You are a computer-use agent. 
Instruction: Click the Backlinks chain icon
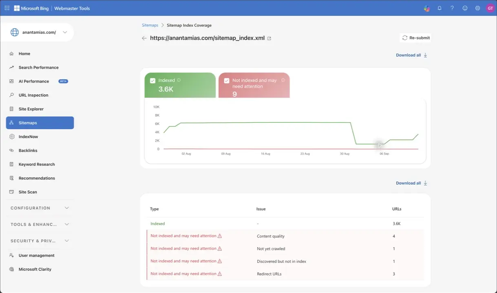click(x=11, y=150)
